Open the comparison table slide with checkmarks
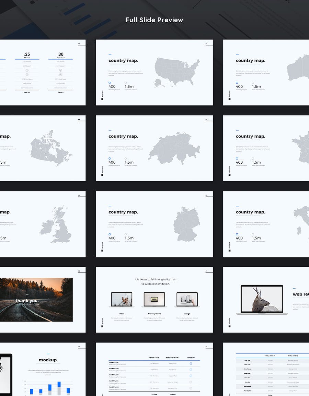Screen dimensions: 309x396 (x=154, y=369)
